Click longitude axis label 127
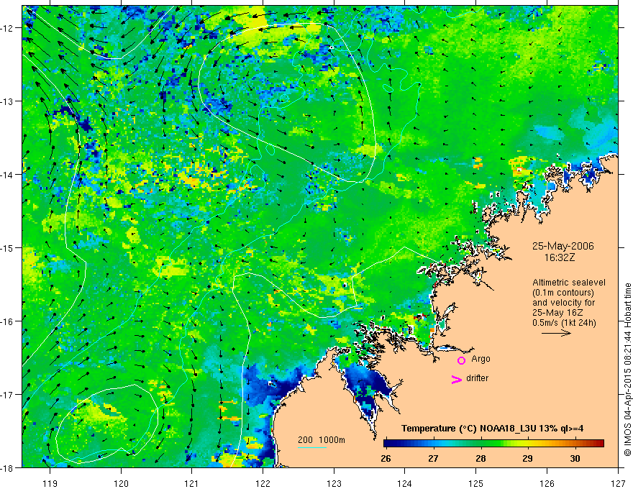This screenshot has height=489, width=633. coord(618,483)
